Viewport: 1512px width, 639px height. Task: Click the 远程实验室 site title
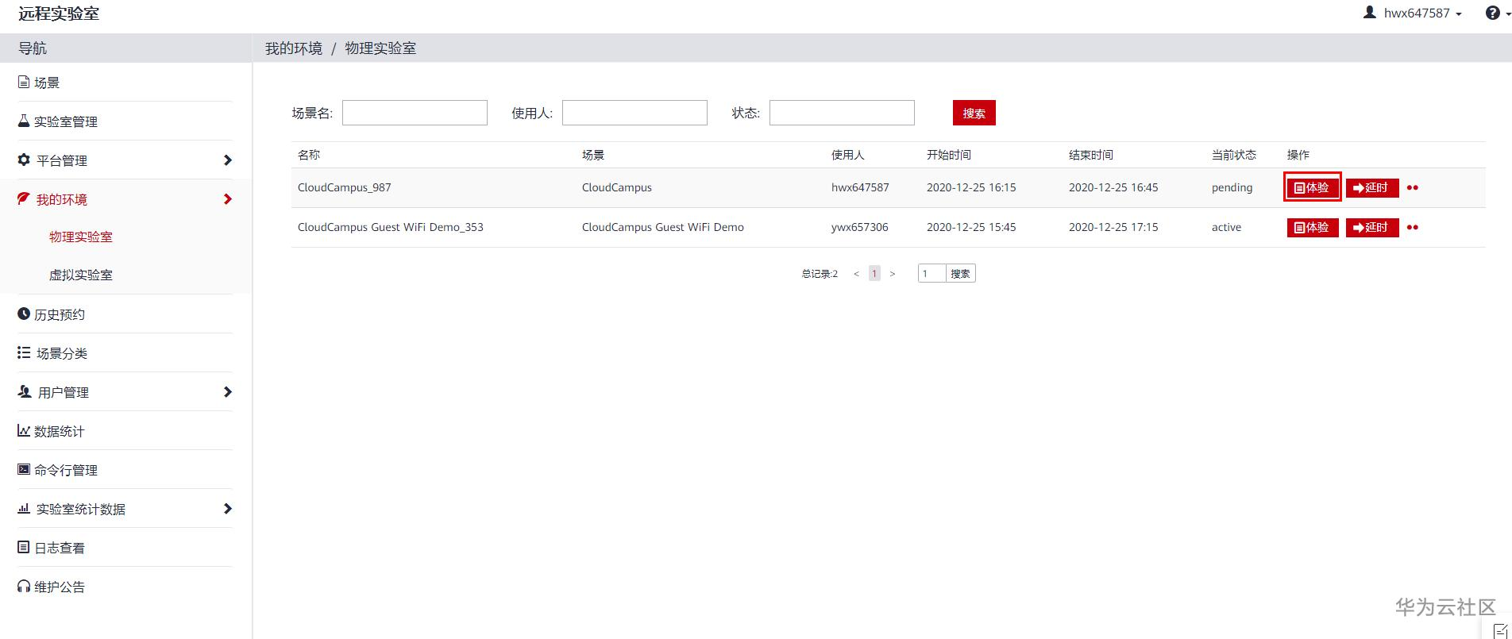[59, 14]
